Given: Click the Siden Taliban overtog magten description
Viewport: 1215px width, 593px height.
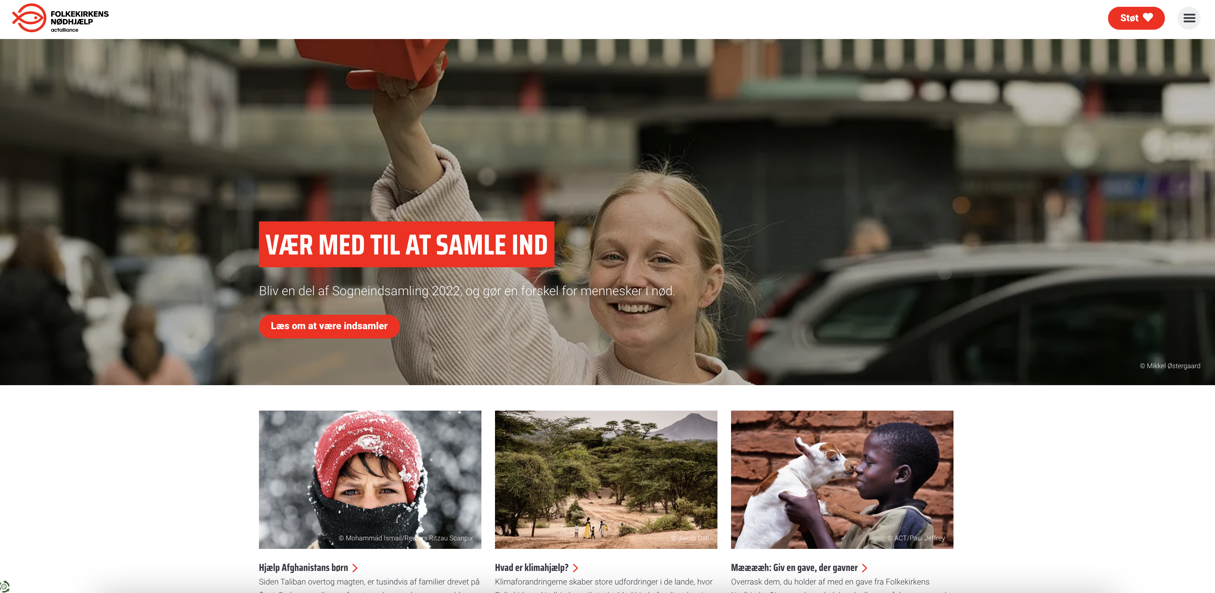Looking at the screenshot, I should 369,582.
